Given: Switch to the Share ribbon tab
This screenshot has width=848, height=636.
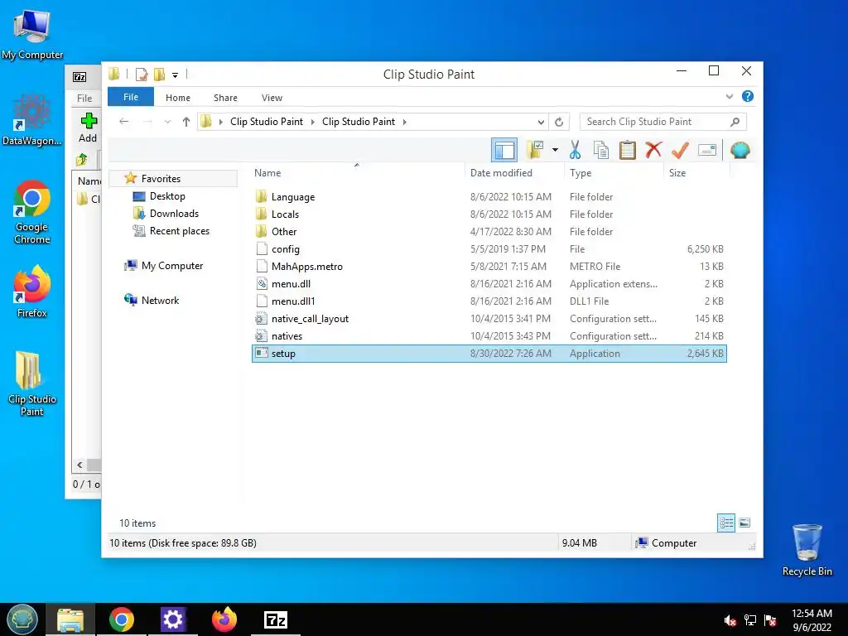Looking at the screenshot, I should tap(225, 98).
